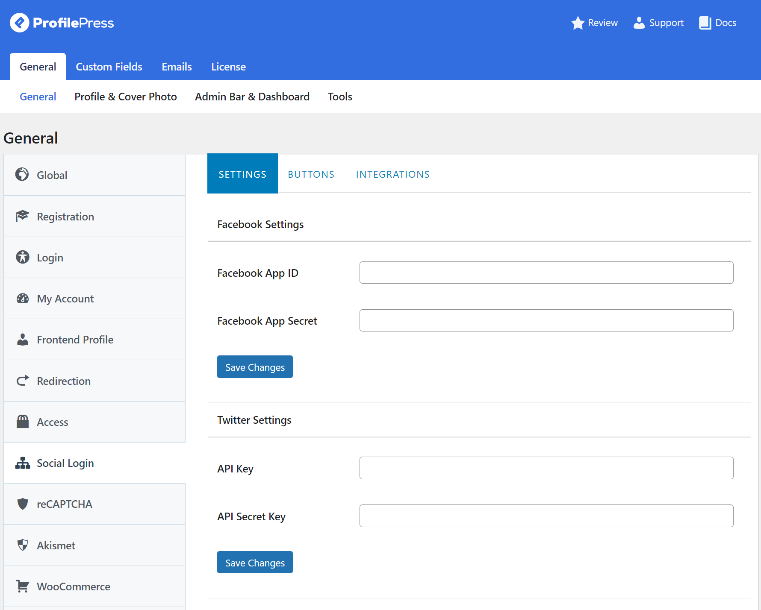Select the General sub-navigation link
Image resolution: width=761 pixels, height=610 pixels.
point(38,97)
